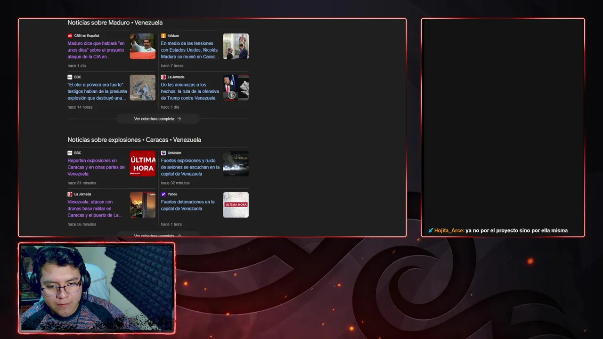Click the chat message 'ya no por el proyecto'
Image resolution: width=603 pixels, height=339 pixels.
(517, 231)
